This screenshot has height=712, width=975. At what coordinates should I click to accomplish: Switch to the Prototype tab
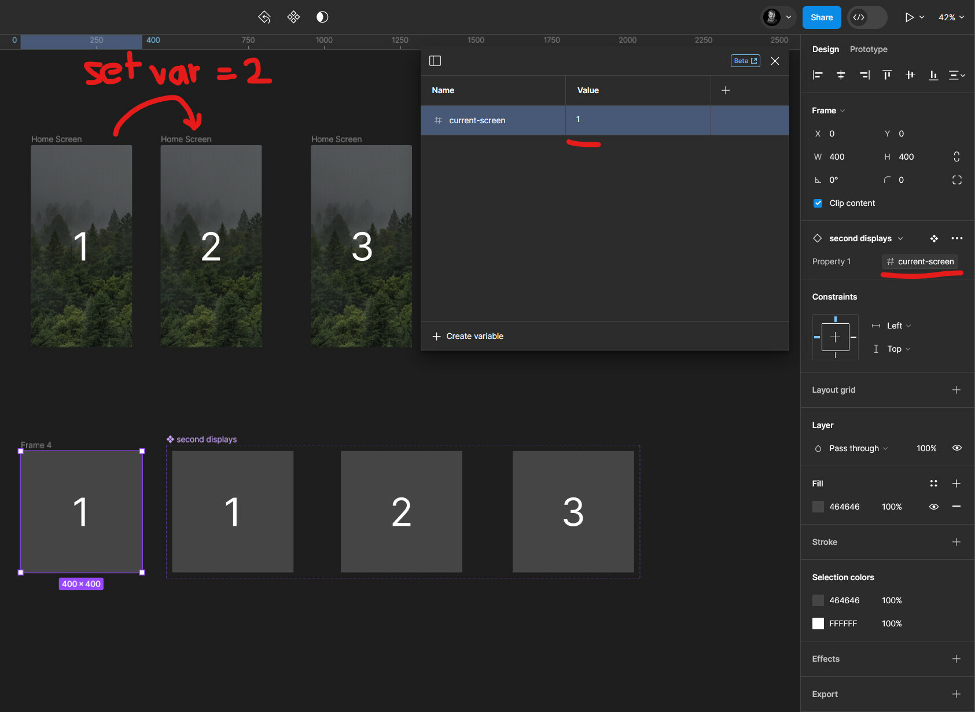tap(868, 49)
